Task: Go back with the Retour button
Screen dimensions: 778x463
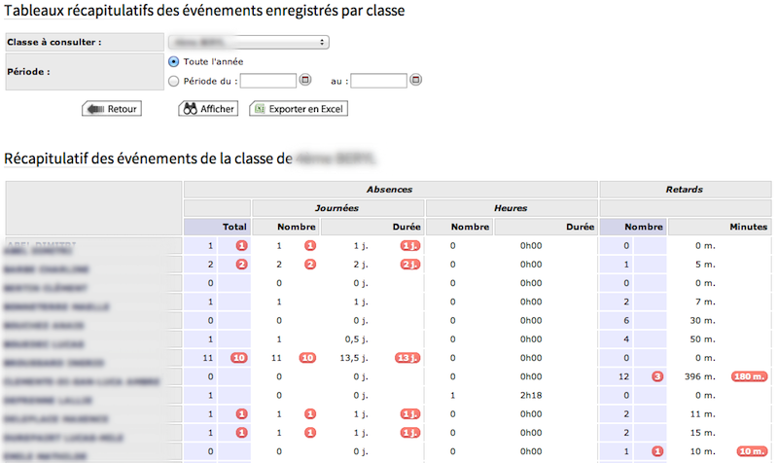Action: (x=111, y=109)
